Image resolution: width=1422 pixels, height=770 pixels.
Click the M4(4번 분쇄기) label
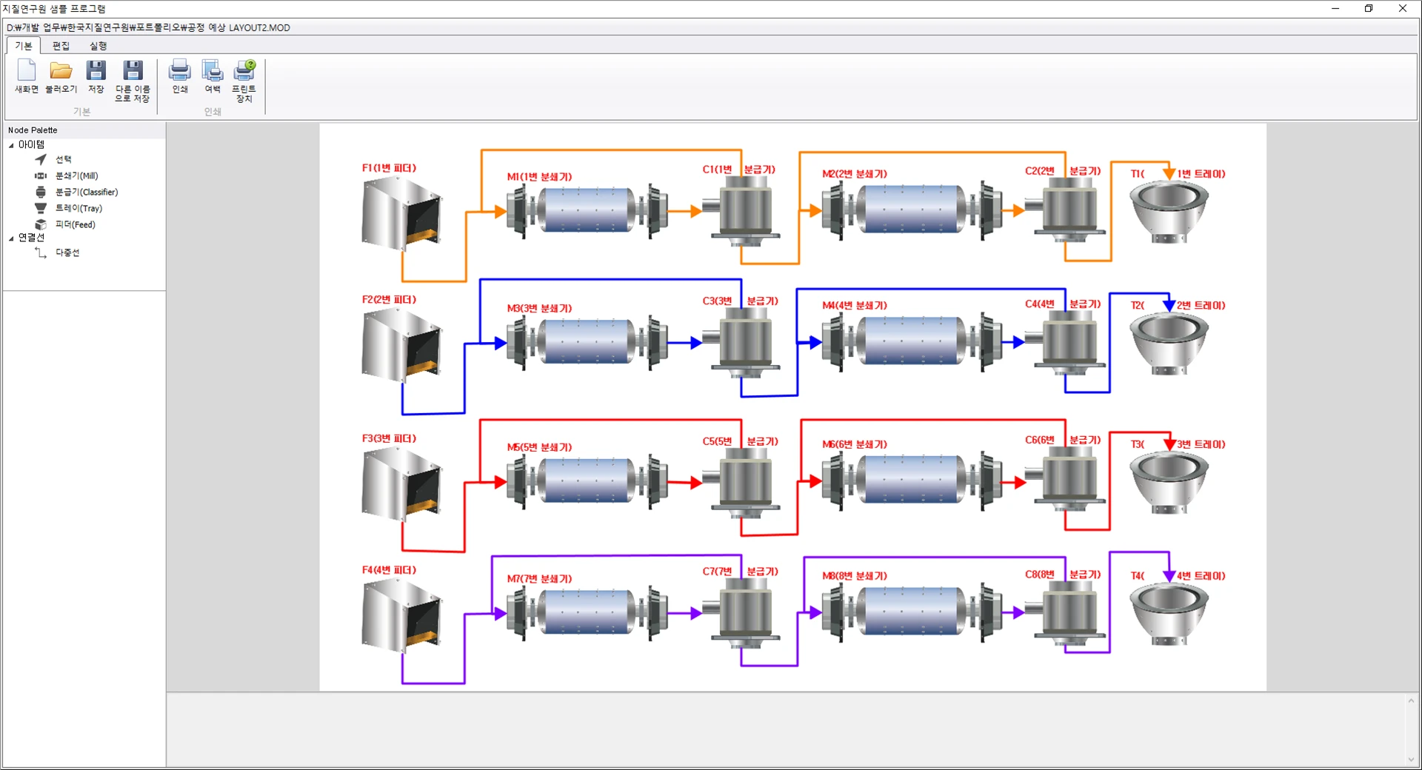point(855,305)
